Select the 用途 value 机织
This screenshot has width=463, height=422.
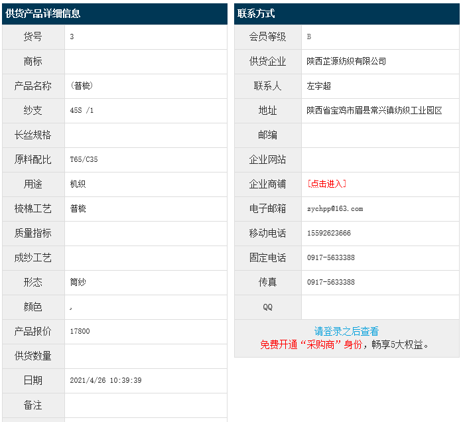78,184
